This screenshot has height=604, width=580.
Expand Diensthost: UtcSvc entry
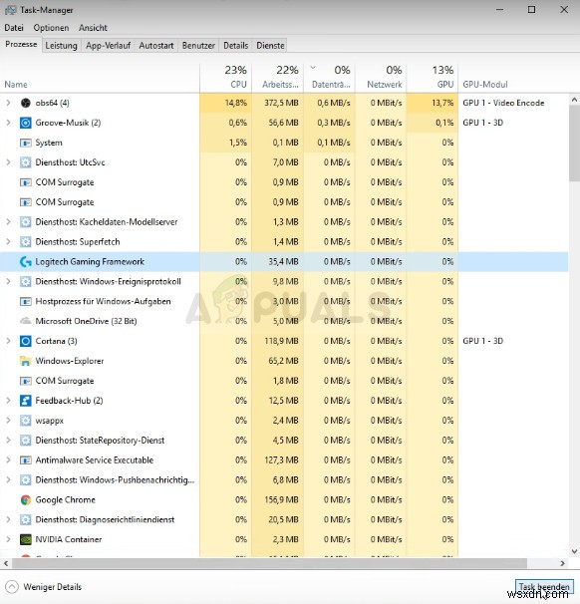pos(8,162)
